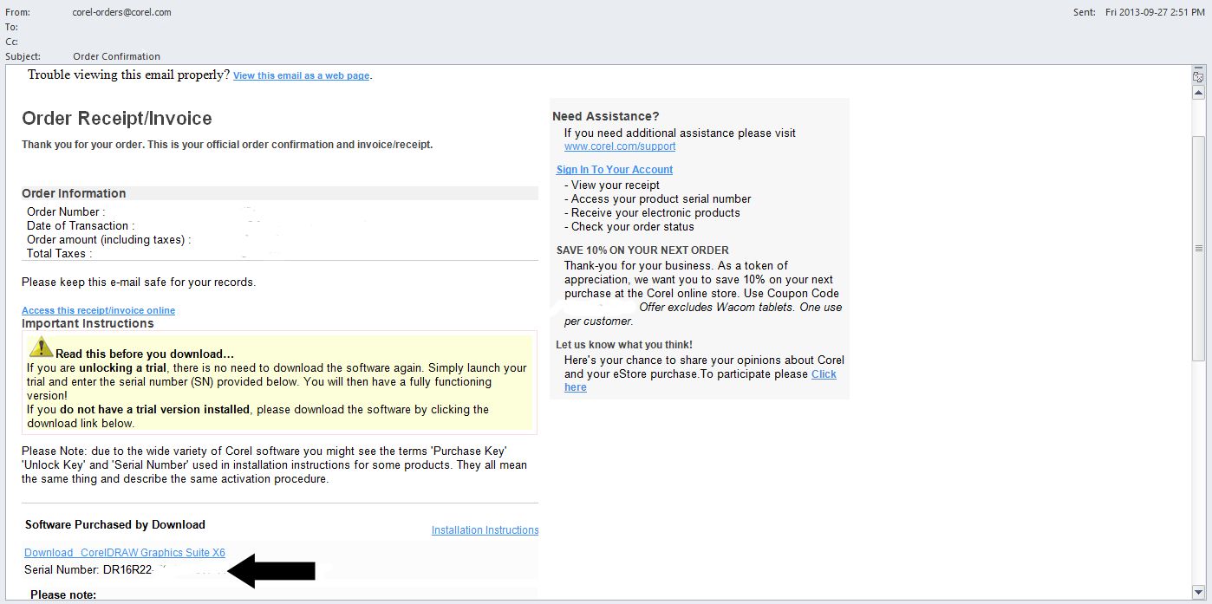Click the 'Subject:' header label
The image size is (1212, 604).
coord(23,56)
